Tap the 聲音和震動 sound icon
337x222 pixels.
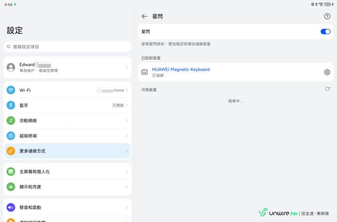pyautogui.click(x=11, y=207)
